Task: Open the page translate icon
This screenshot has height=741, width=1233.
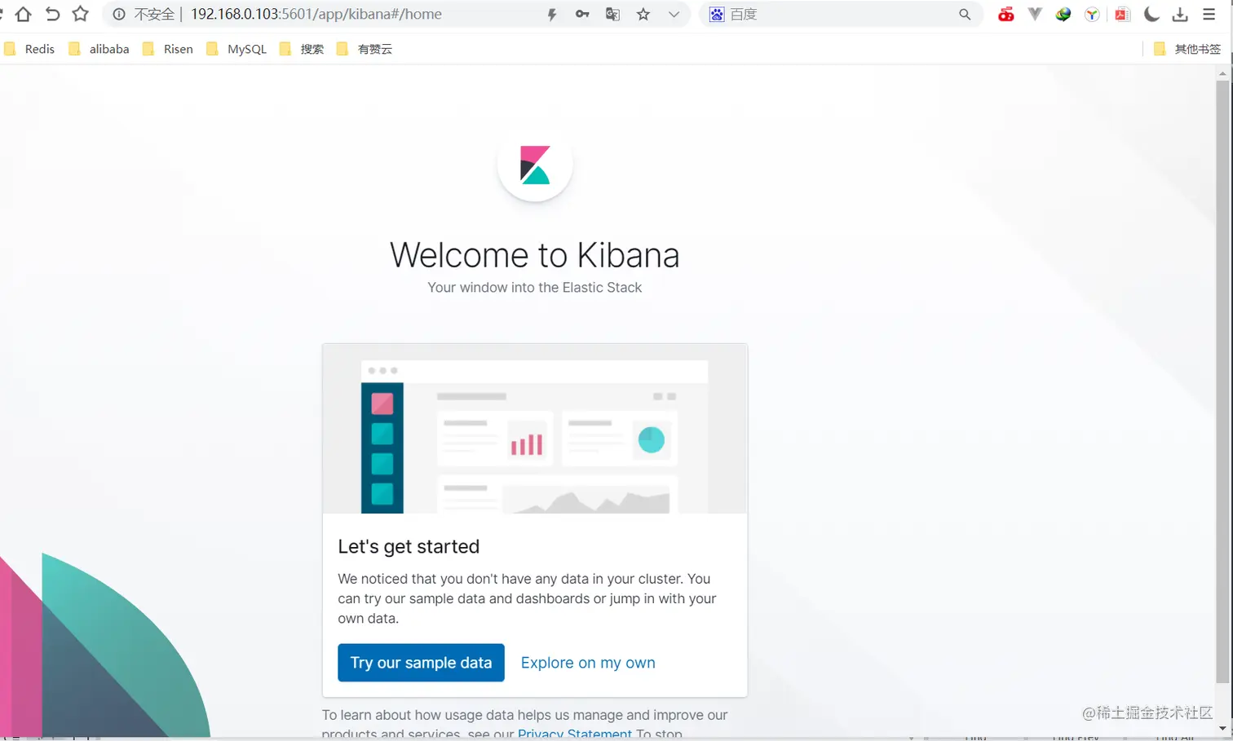Action: pyautogui.click(x=612, y=15)
